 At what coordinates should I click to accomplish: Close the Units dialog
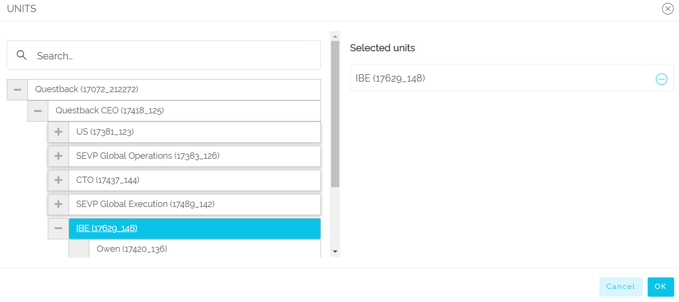point(667,9)
